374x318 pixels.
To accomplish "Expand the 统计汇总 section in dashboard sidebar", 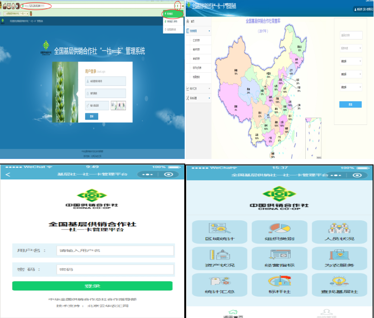I will [x=198, y=89].
